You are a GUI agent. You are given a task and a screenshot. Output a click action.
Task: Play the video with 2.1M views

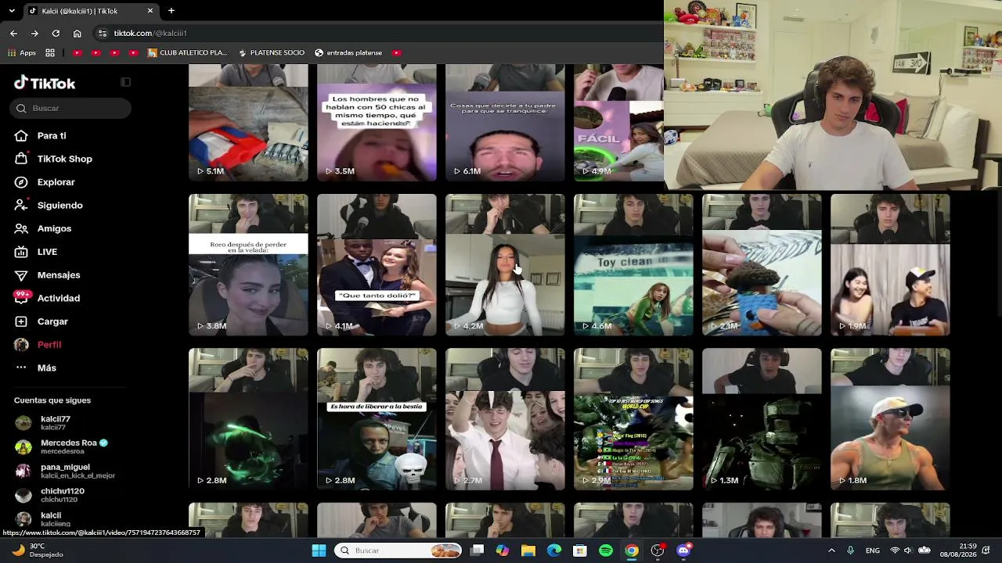click(762, 265)
